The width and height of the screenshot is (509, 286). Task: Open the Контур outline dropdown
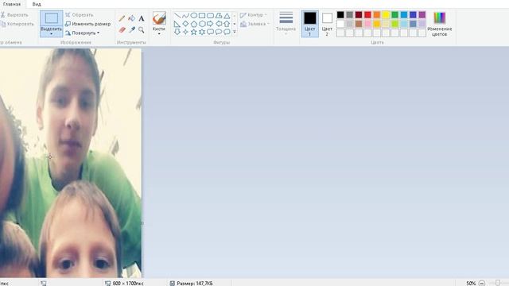253,15
